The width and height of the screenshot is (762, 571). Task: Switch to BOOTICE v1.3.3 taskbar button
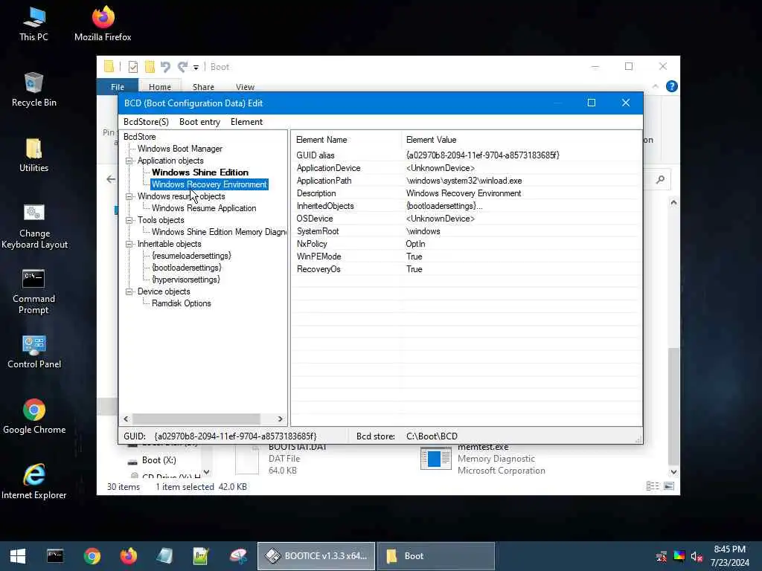point(316,556)
